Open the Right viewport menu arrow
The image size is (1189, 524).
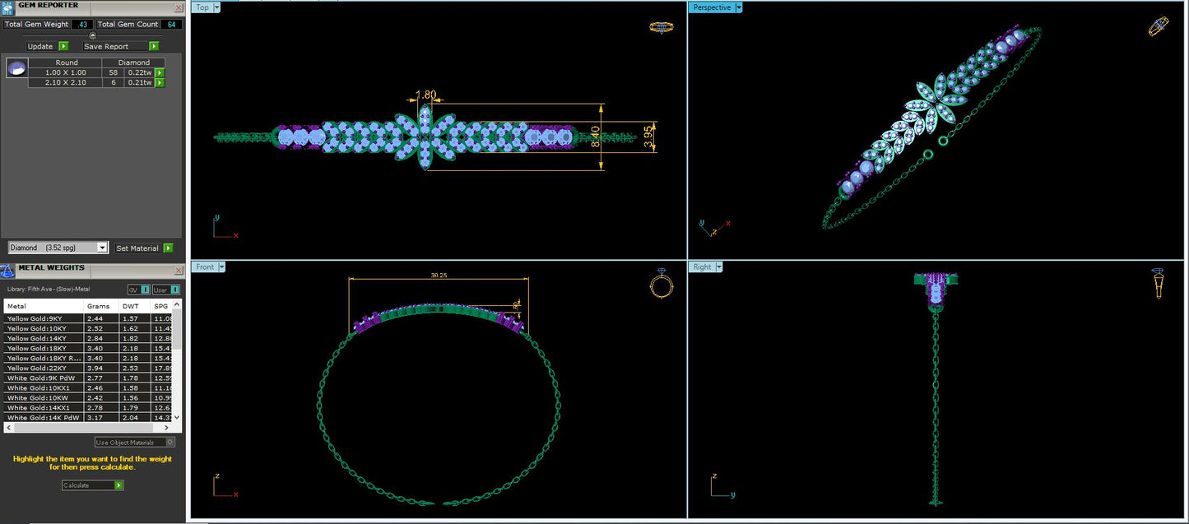719,267
